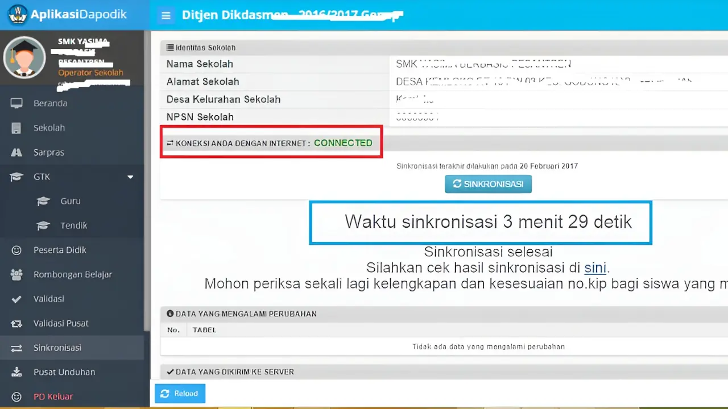Open the Pusat Unduhan download icon
The image size is (728, 409).
pos(18,372)
